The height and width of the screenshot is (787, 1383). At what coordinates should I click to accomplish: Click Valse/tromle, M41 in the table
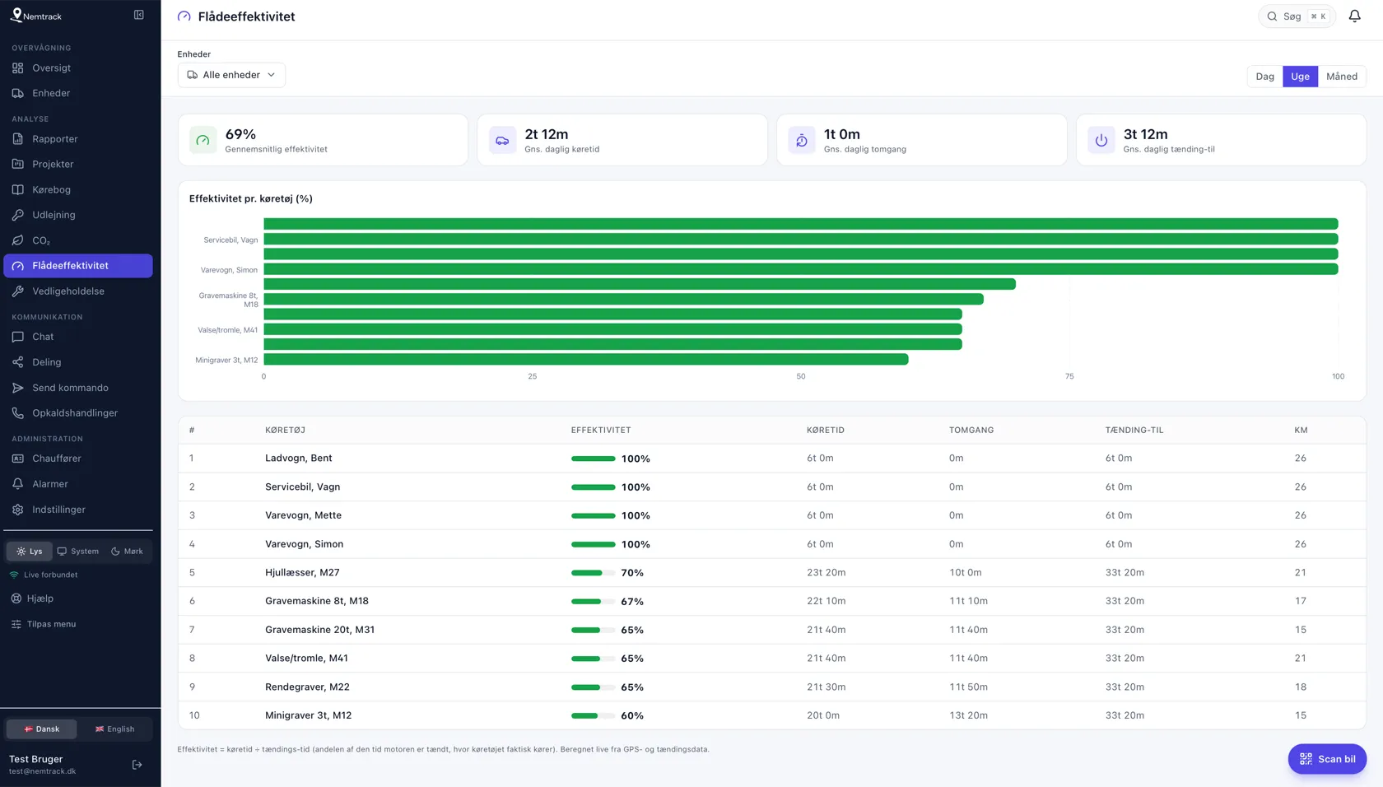click(306, 659)
